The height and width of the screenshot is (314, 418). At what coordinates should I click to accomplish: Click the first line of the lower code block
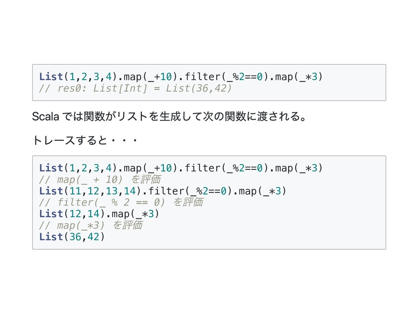[181, 168]
